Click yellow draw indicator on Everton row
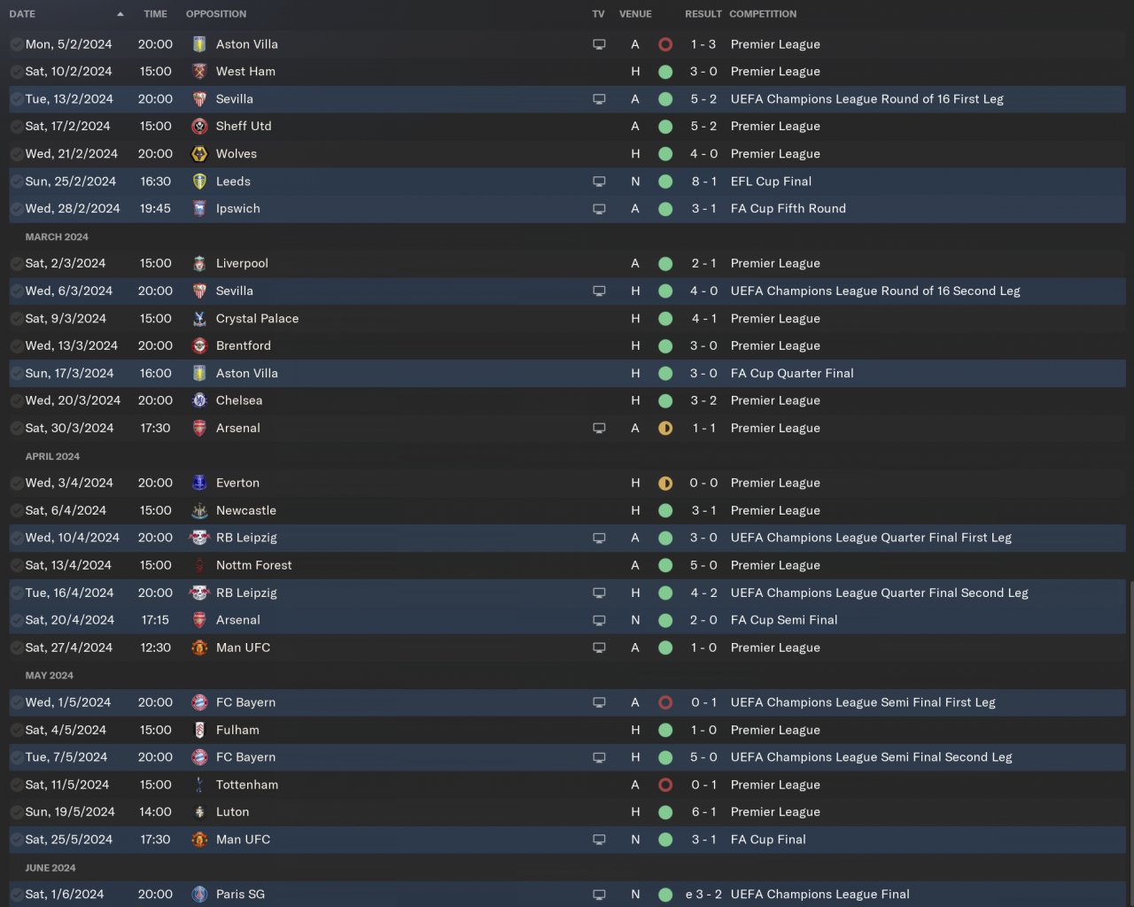This screenshot has height=907, width=1134. coord(665,484)
